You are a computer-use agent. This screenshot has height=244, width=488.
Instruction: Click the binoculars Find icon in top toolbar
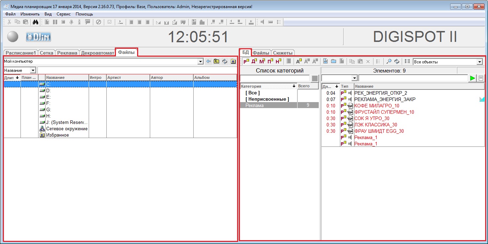35,22
